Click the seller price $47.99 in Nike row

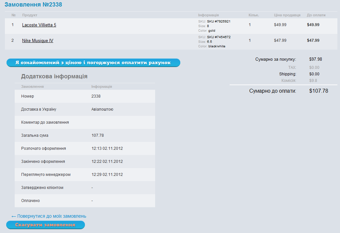[x=280, y=40]
